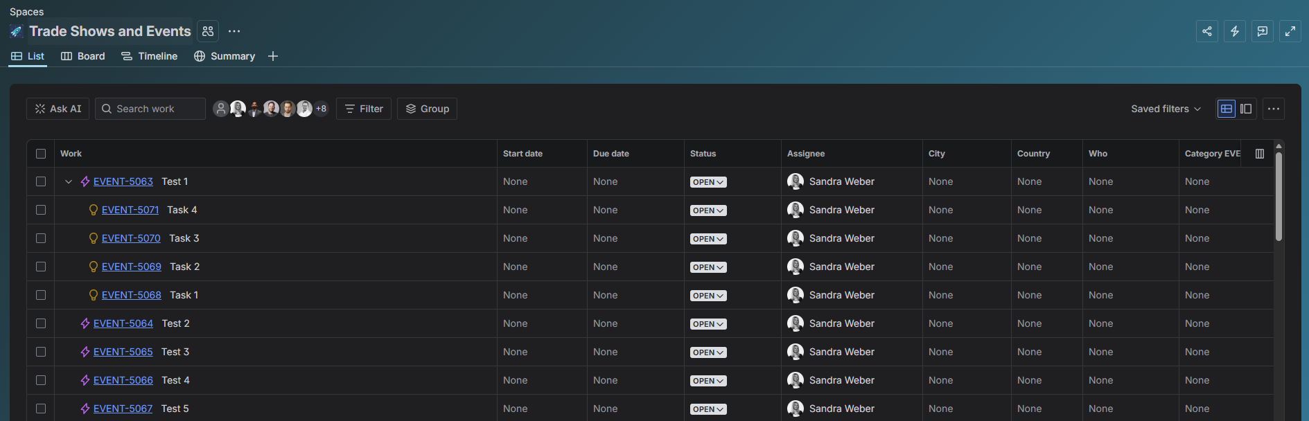The width and height of the screenshot is (1309, 421).
Task: Switch to the split detail layout icon
Action: pos(1246,109)
